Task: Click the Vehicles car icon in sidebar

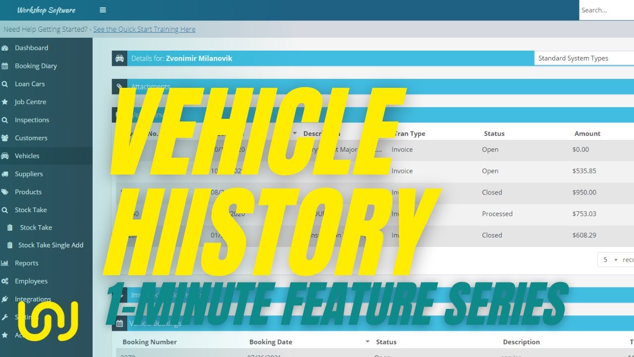Action: 5,156
